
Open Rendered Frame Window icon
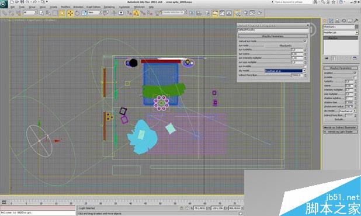pos(252,13)
